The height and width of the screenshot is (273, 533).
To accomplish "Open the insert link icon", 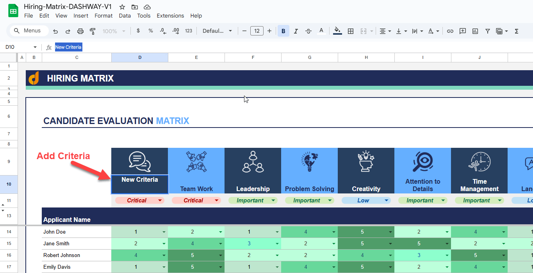I will click(450, 31).
